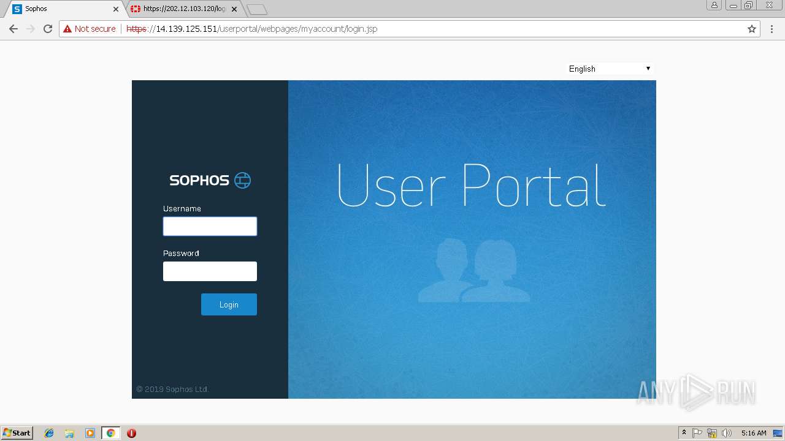
Task: Bookmark this page with the star icon
Action: tap(752, 29)
